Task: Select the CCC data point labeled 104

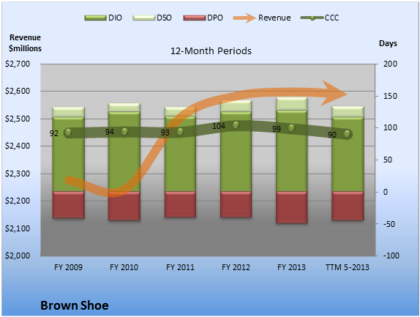Action: [236, 125]
